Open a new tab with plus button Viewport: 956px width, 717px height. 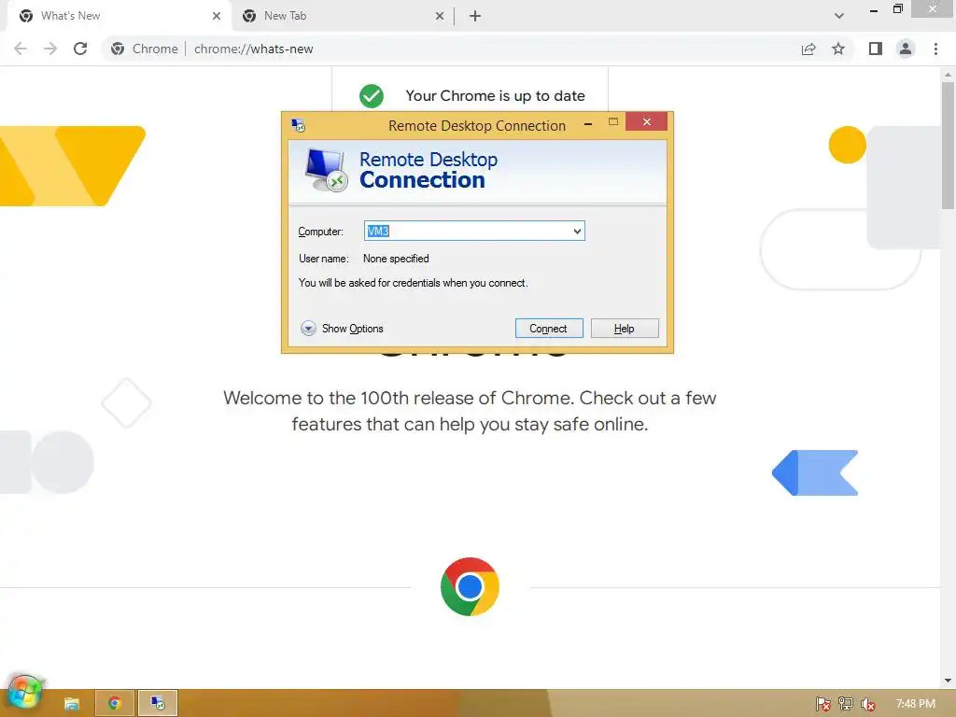(475, 16)
